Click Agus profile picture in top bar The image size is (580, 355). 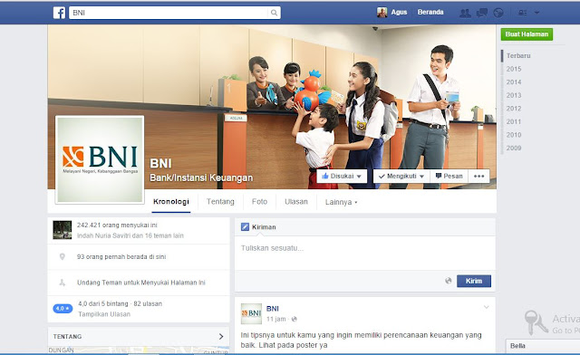pos(382,12)
